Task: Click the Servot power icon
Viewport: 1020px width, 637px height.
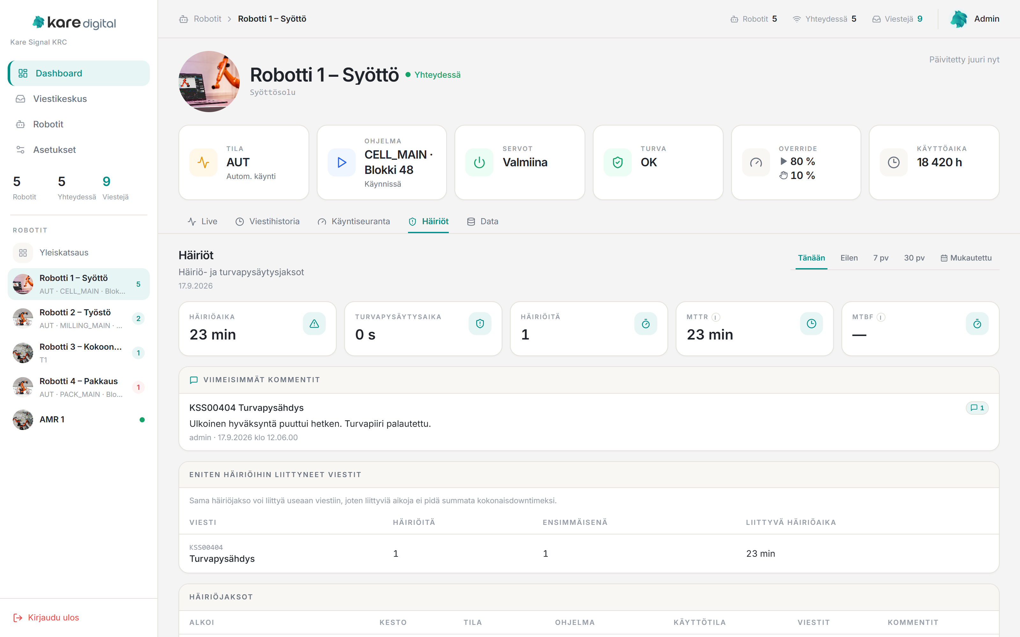Action: [x=479, y=162]
